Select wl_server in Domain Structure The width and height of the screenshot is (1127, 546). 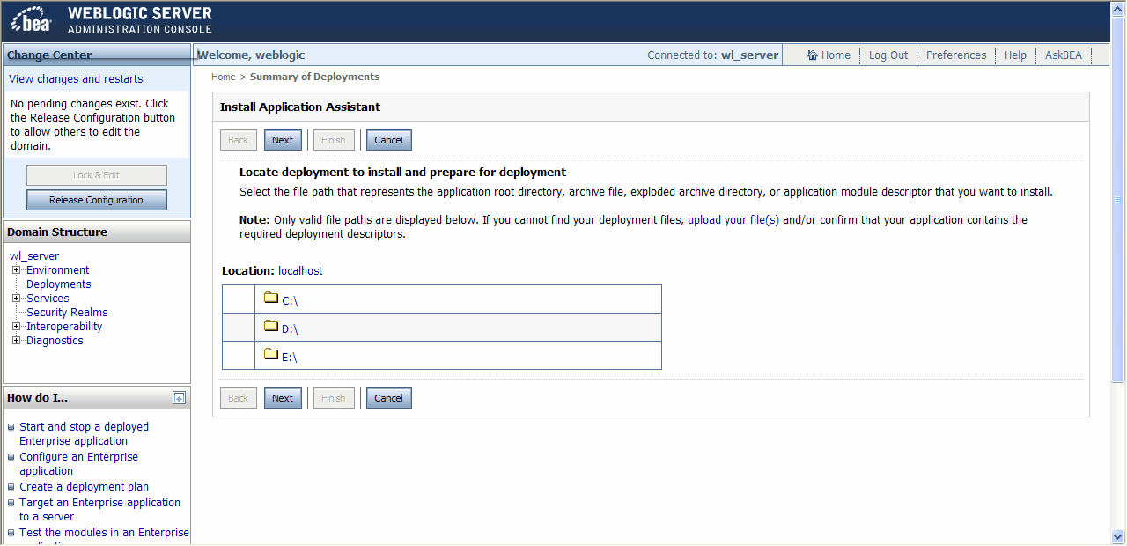34,256
